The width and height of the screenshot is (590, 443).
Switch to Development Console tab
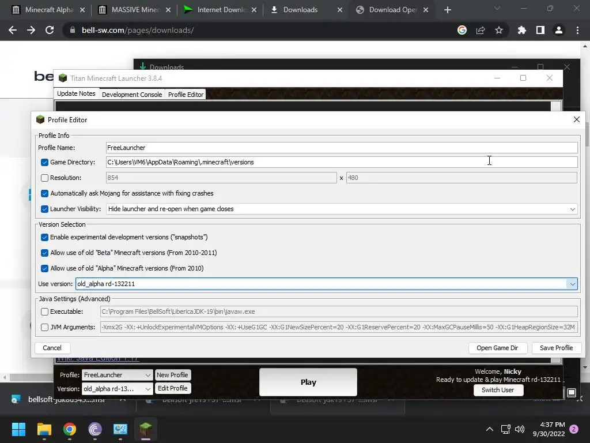(x=132, y=94)
